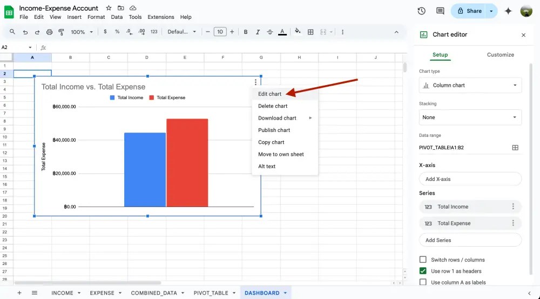This screenshot has height=299, width=540.
Task: Click the Gemini sparkle icon
Action: click(508, 11)
